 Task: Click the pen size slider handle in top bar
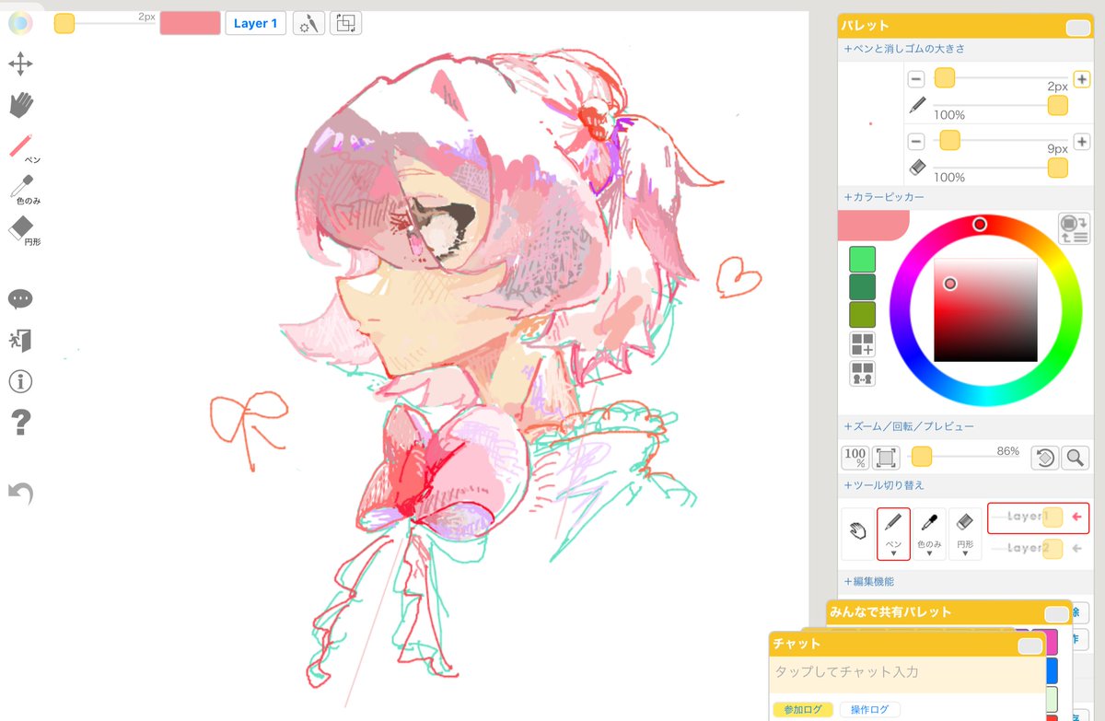(x=64, y=24)
